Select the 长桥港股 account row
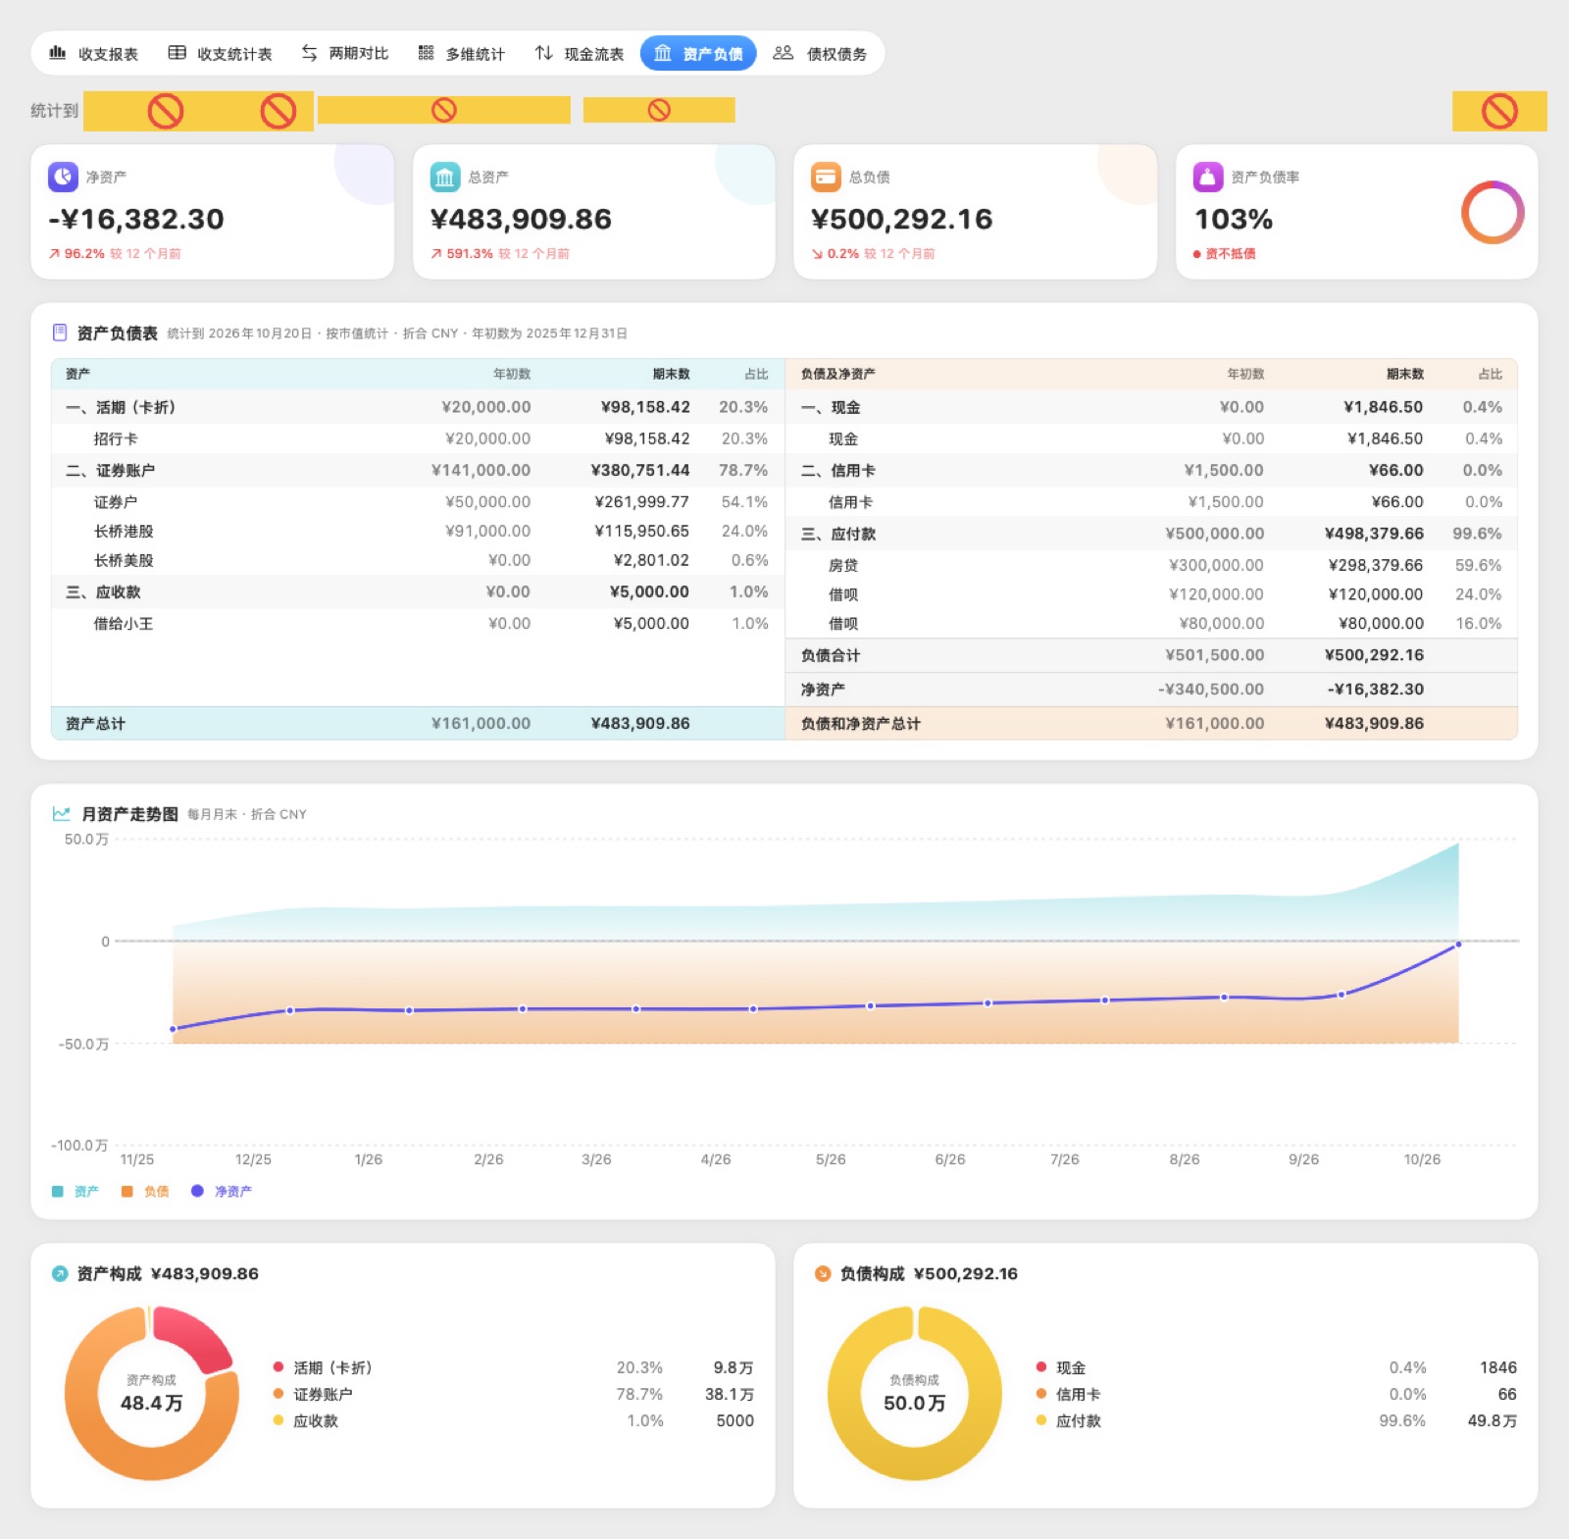Image resolution: width=1569 pixels, height=1540 pixels. 418,531
